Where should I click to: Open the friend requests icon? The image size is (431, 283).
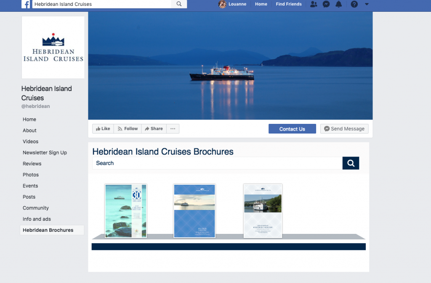314,4
